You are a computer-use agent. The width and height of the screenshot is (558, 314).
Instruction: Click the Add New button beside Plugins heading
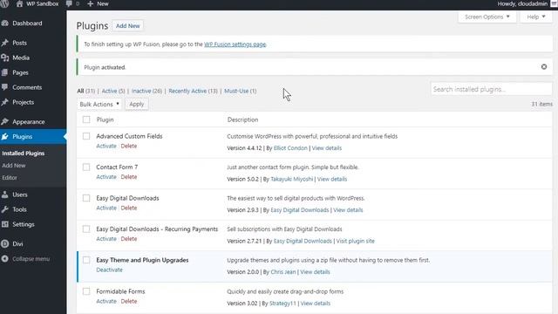(128, 26)
